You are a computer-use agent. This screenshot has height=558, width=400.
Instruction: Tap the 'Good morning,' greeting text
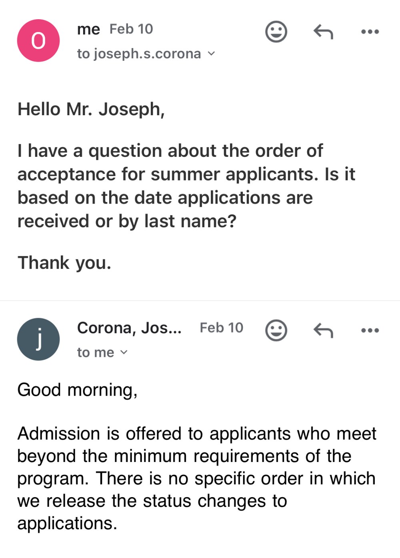[x=77, y=390]
